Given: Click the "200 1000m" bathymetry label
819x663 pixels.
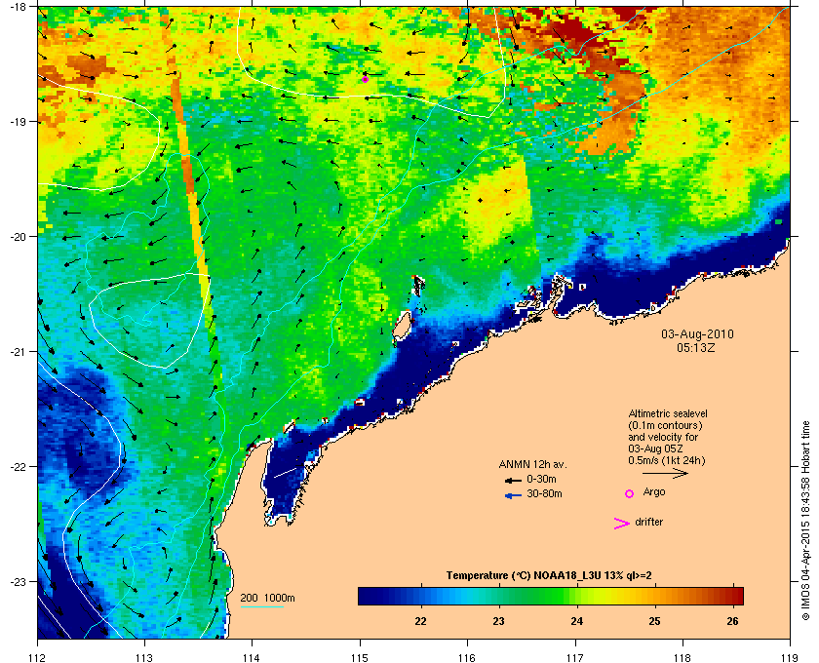Looking at the screenshot, I should (x=267, y=599).
